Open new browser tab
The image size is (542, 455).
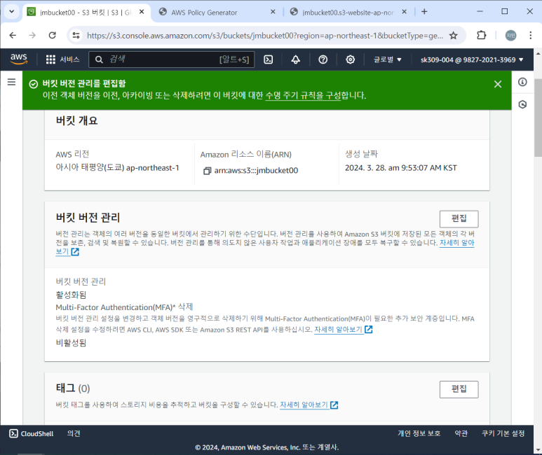coord(424,12)
